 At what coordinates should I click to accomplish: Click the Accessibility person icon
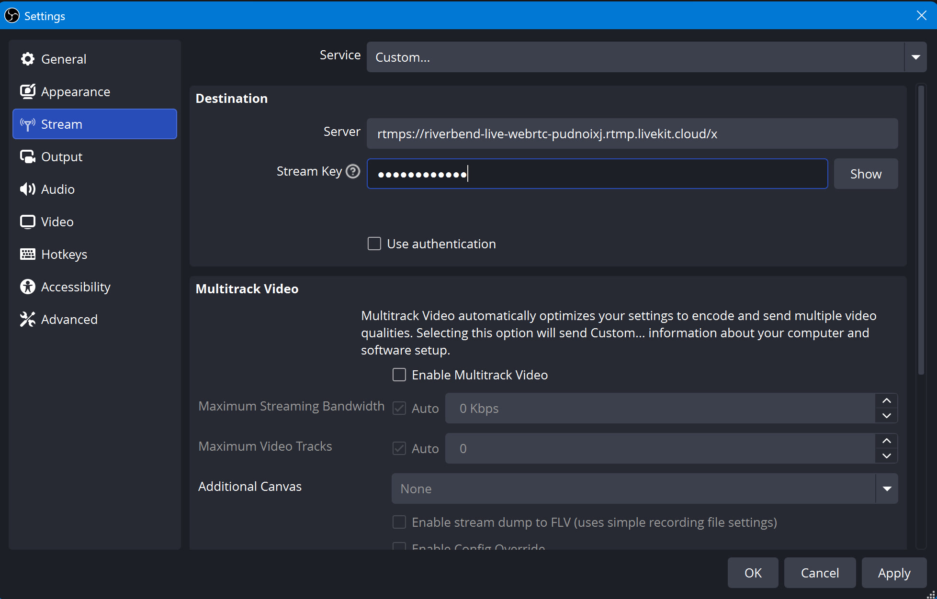point(28,287)
